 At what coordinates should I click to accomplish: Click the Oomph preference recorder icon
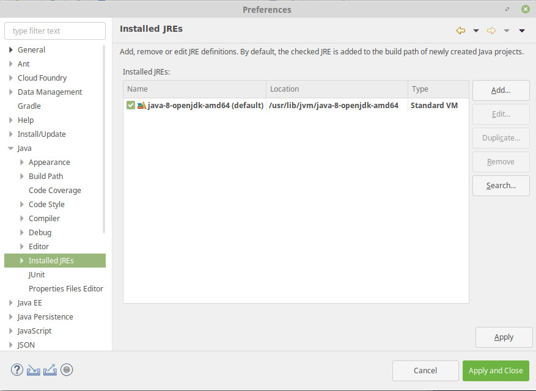tap(67, 370)
